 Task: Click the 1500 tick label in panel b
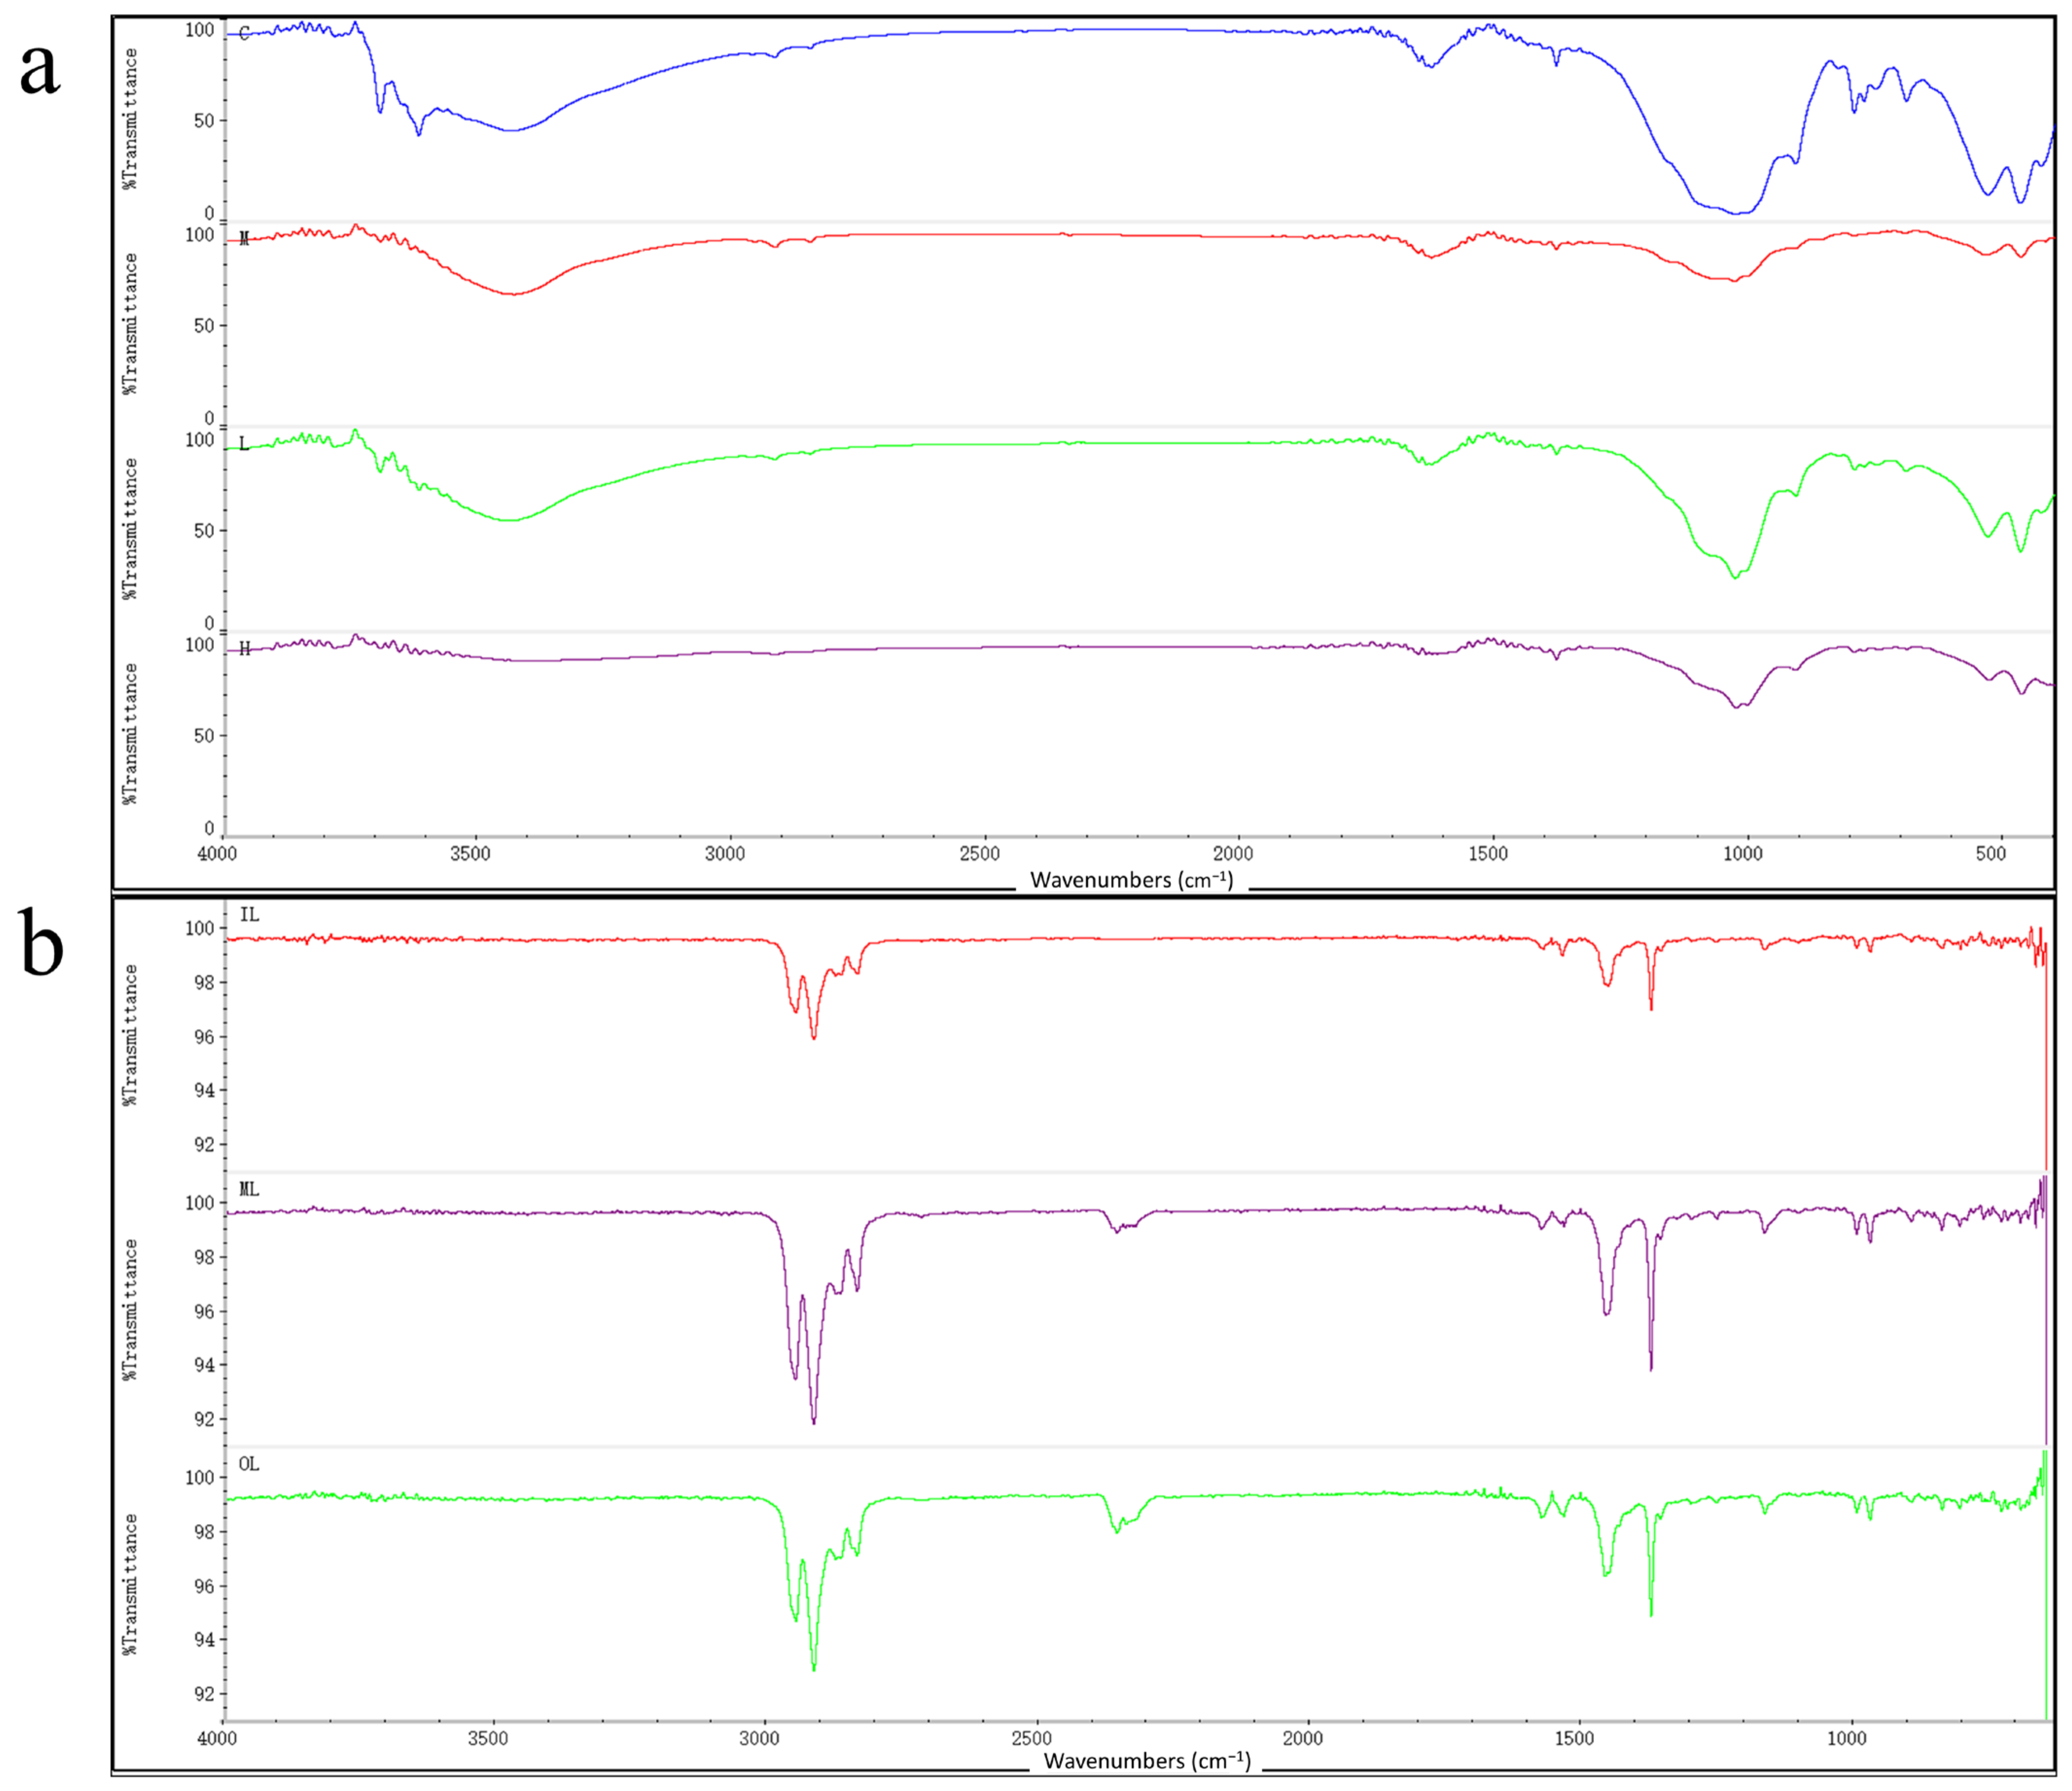tap(1574, 1738)
